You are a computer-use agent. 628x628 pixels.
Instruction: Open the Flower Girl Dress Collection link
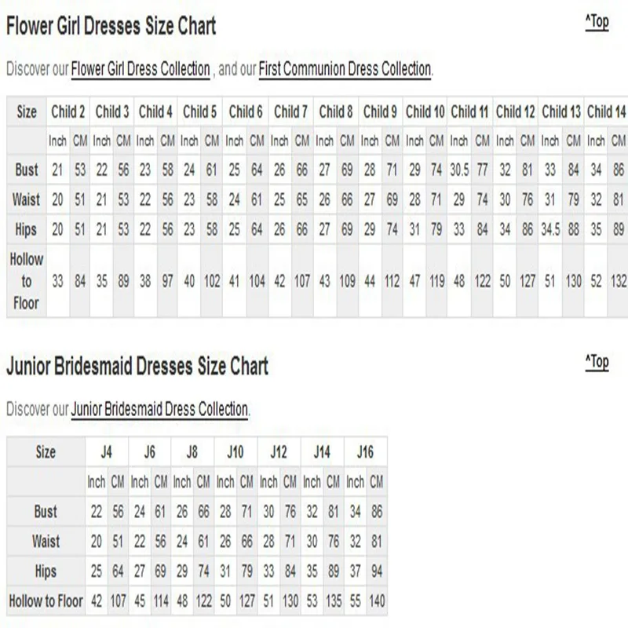tap(141, 68)
